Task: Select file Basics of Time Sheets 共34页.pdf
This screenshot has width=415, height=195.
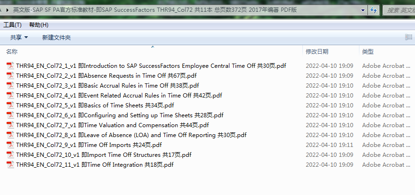Action: pos(95,106)
